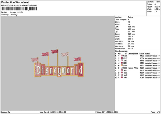Click the Brand column header
This screenshot has width=161, height=114.
[x=147, y=54]
